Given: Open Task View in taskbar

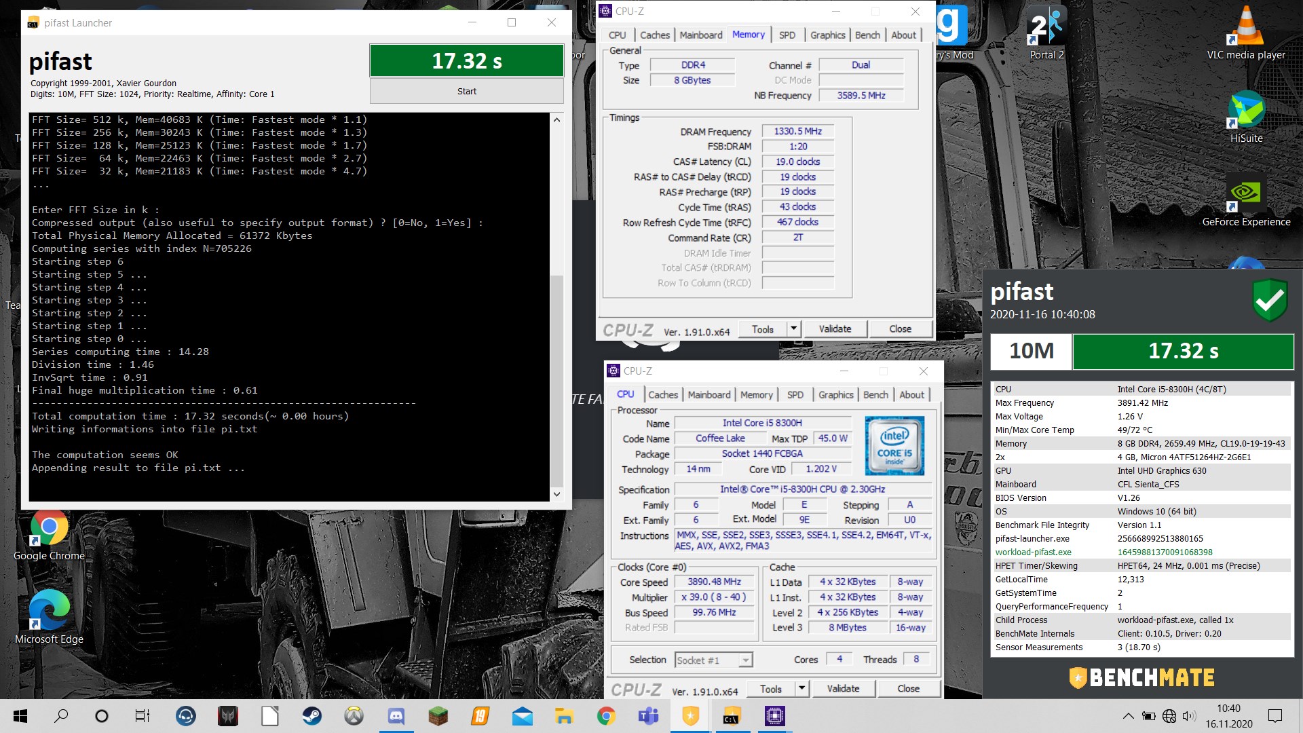Looking at the screenshot, I should coord(143,716).
